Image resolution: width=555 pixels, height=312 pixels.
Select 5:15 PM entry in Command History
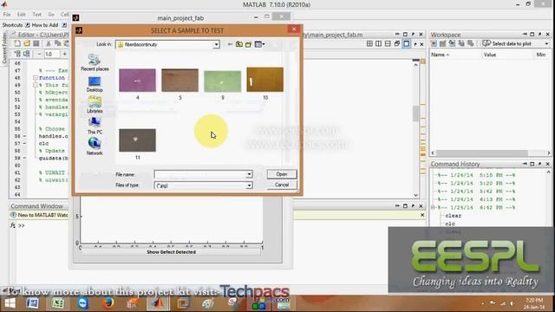[476, 175]
